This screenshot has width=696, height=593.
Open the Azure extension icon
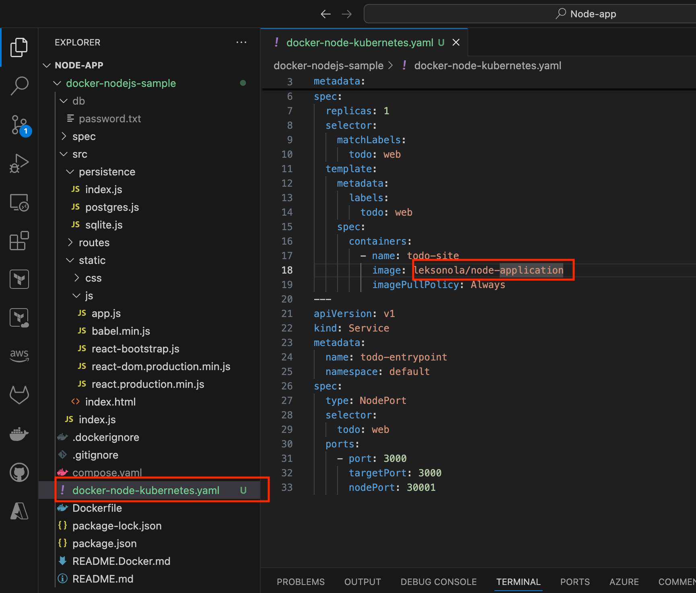point(19,511)
